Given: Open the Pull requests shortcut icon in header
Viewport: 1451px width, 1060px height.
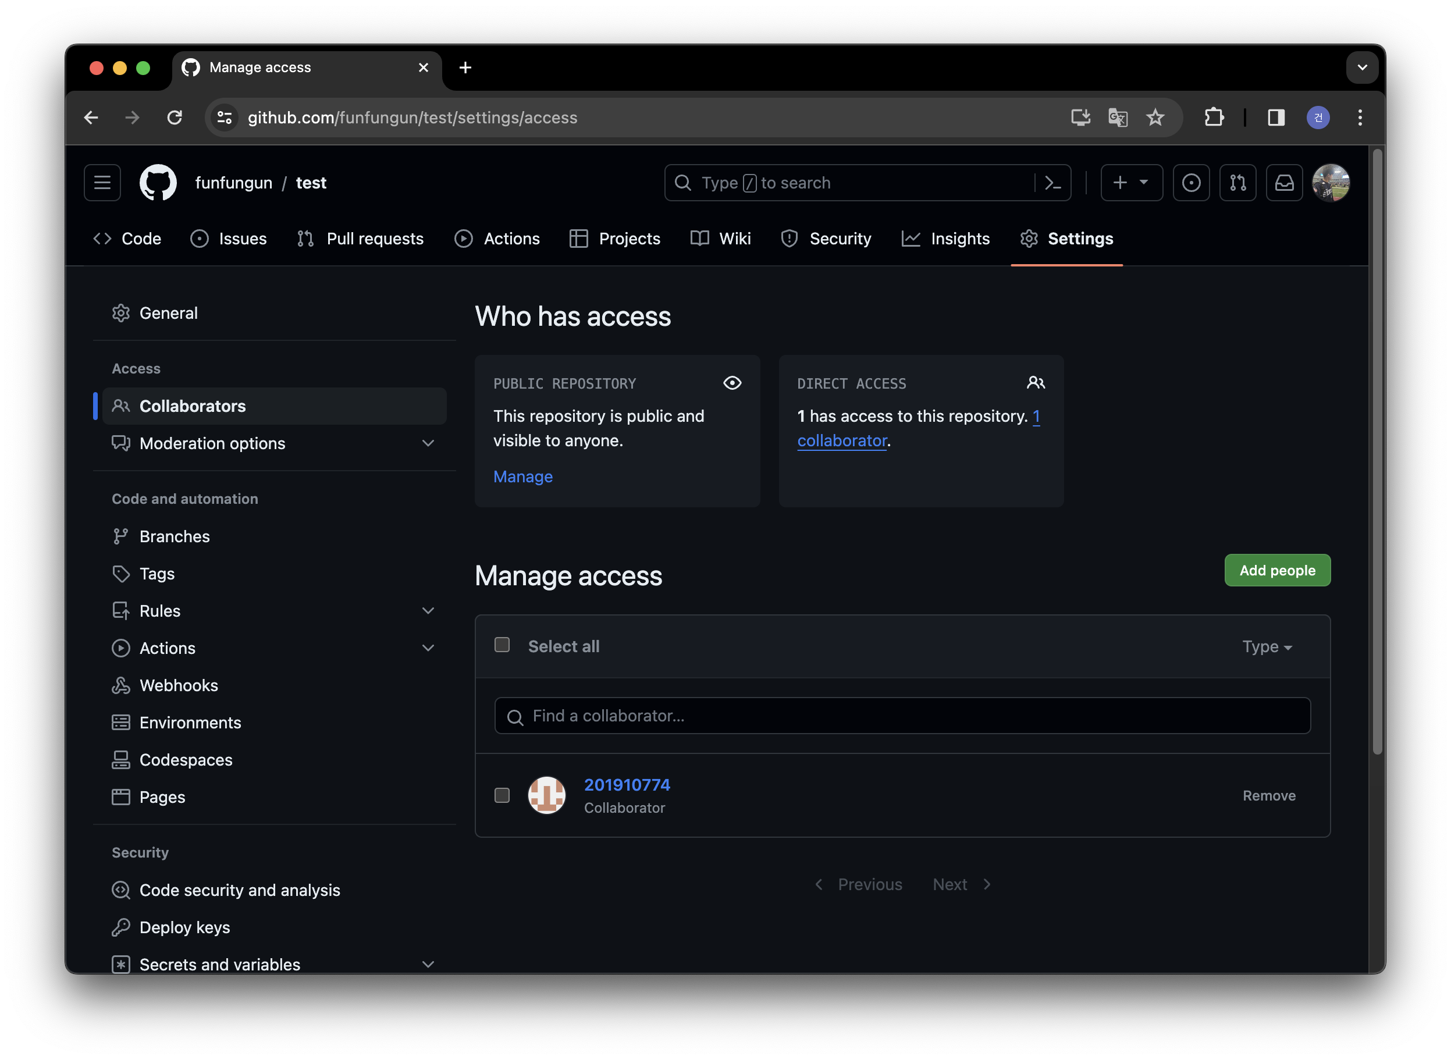Looking at the screenshot, I should (1237, 183).
